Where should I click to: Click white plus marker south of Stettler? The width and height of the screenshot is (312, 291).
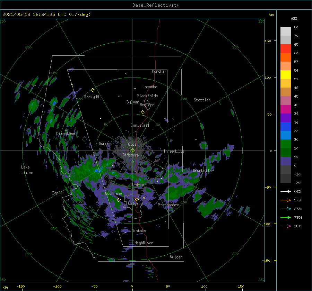pos(196,139)
